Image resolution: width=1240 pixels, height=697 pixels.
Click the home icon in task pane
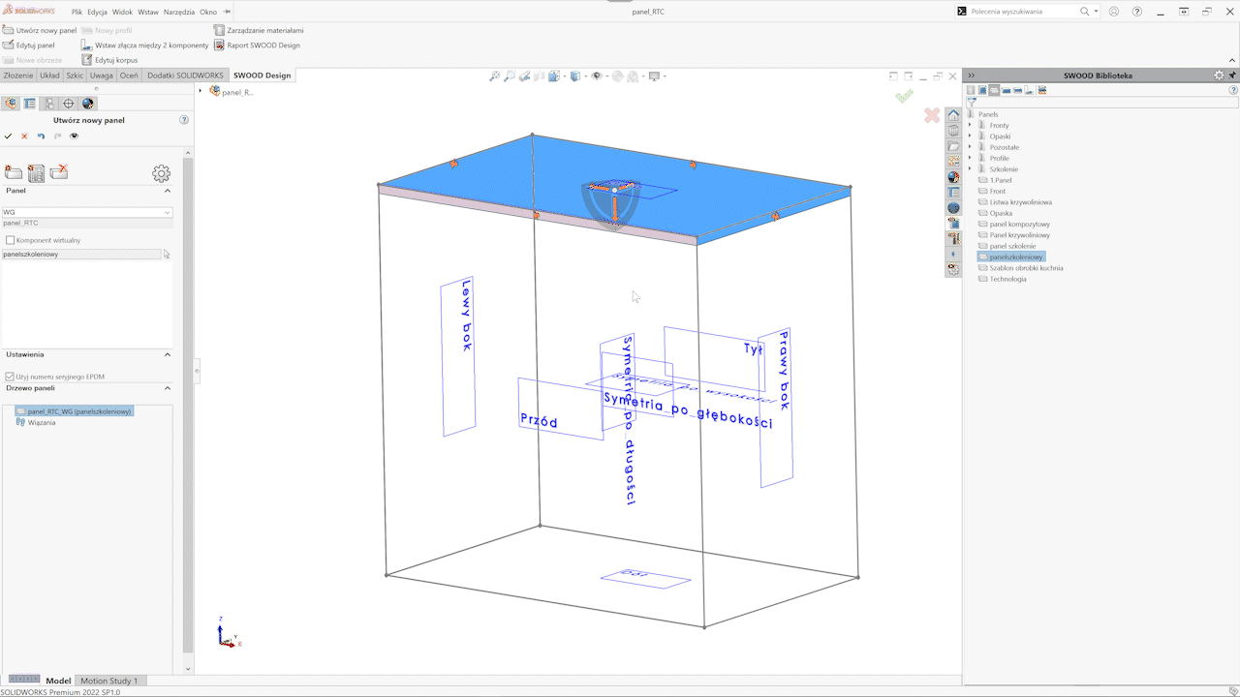[x=953, y=114]
